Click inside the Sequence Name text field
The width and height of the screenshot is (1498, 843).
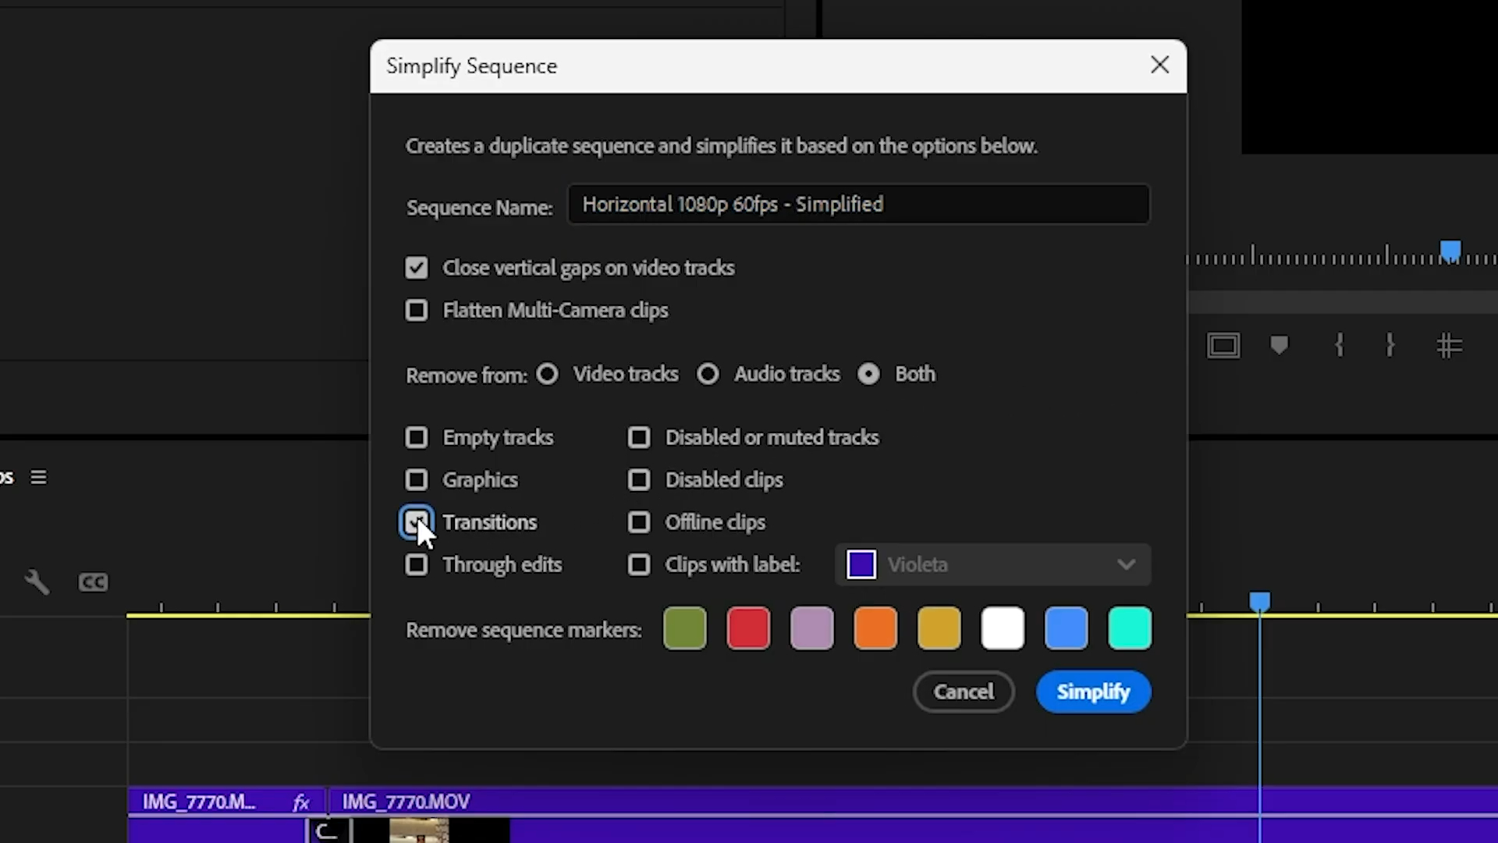click(857, 205)
